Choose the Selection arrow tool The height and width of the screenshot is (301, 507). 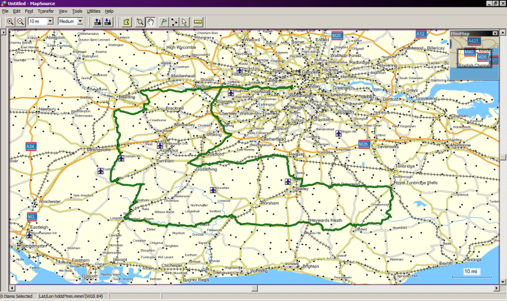click(x=184, y=22)
